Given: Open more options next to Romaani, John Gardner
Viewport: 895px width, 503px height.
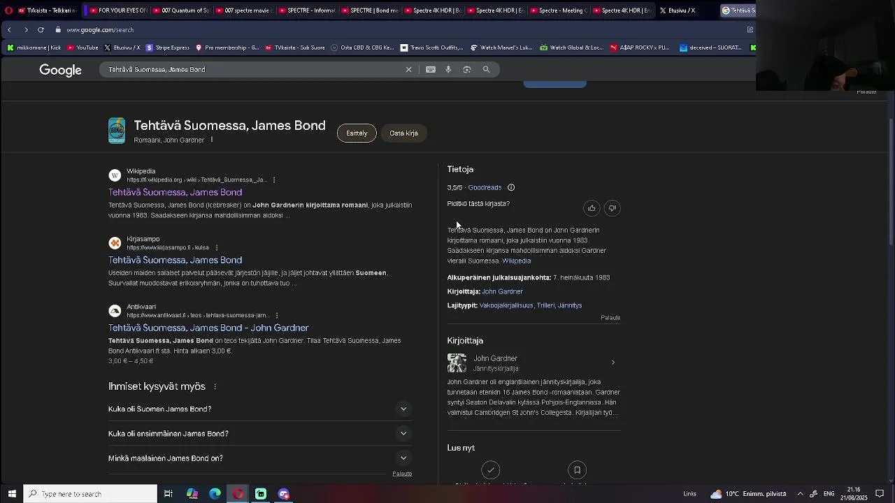Looking at the screenshot, I should (x=212, y=140).
